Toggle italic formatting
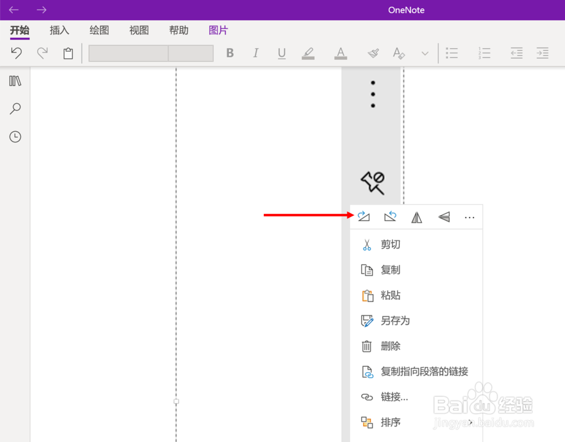 pyautogui.click(x=255, y=53)
